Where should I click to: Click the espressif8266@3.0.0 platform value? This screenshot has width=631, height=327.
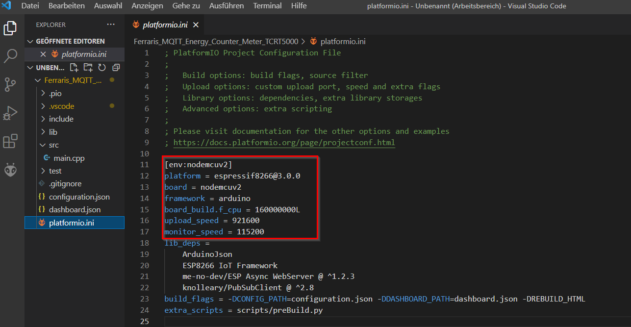tap(257, 176)
